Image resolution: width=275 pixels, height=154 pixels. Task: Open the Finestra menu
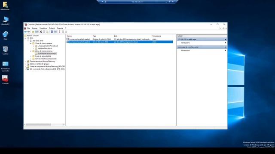pyautogui.click(x=60, y=28)
